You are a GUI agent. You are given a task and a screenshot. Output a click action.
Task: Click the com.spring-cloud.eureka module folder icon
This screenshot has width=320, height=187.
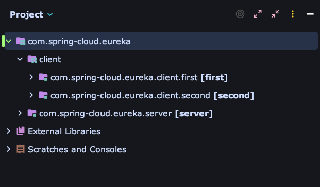click(21, 41)
